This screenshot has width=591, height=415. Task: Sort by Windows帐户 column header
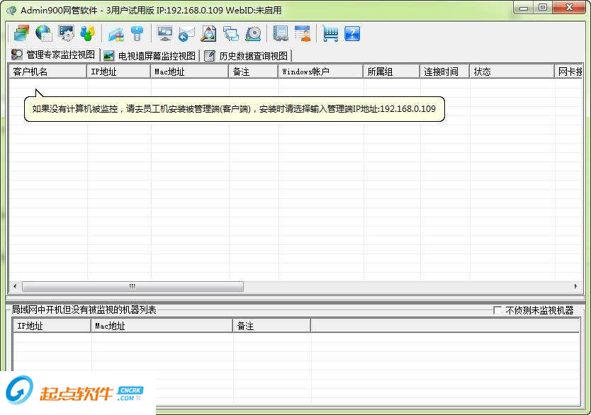321,72
